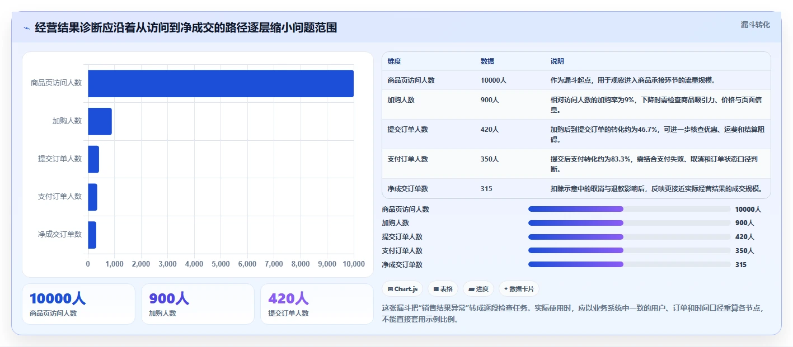Click the 数据 column header in the table

pos(487,61)
